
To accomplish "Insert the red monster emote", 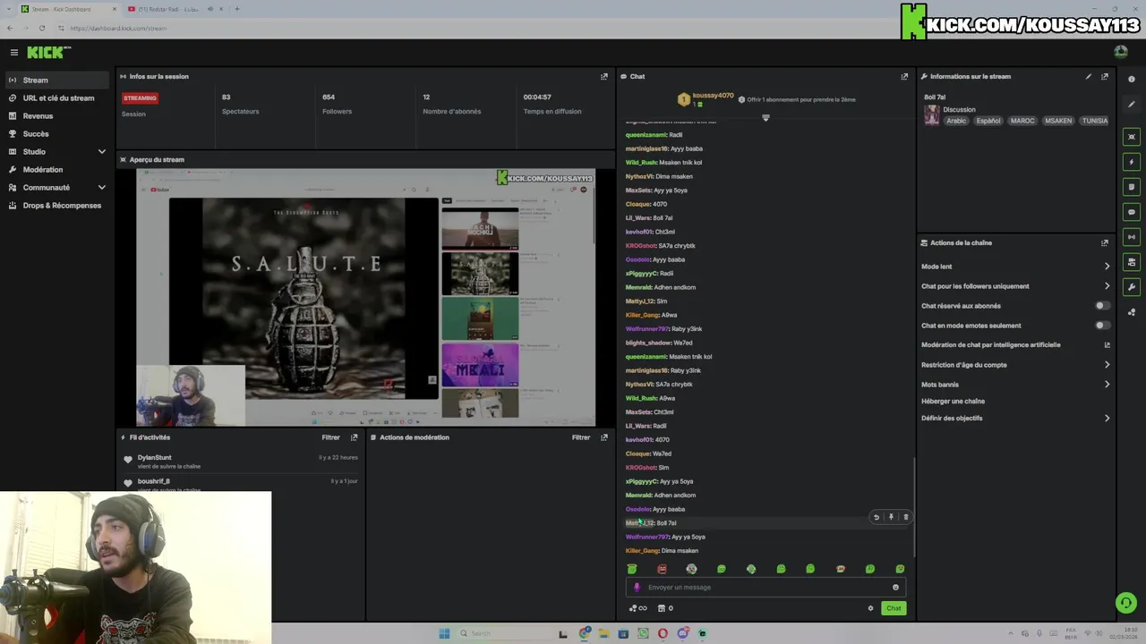I will point(662,569).
